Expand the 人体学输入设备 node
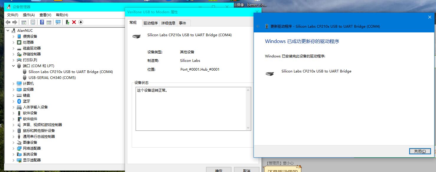Screen dimensions: 436x172 point(13,107)
